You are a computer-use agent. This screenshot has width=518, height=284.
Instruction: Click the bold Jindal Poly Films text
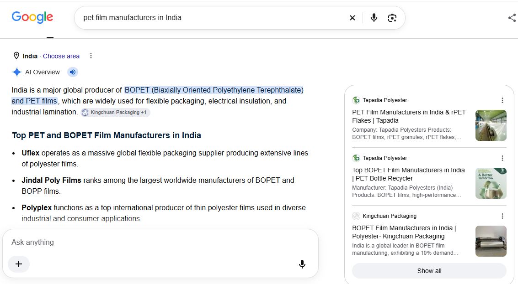pyautogui.click(x=51, y=180)
